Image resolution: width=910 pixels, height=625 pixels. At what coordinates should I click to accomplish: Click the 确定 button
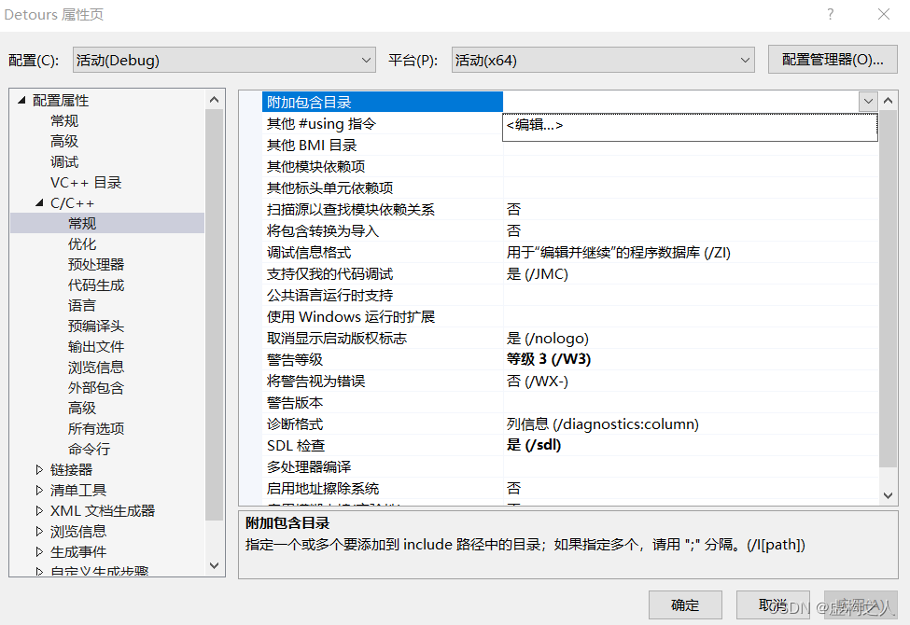(x=685, y=605)
